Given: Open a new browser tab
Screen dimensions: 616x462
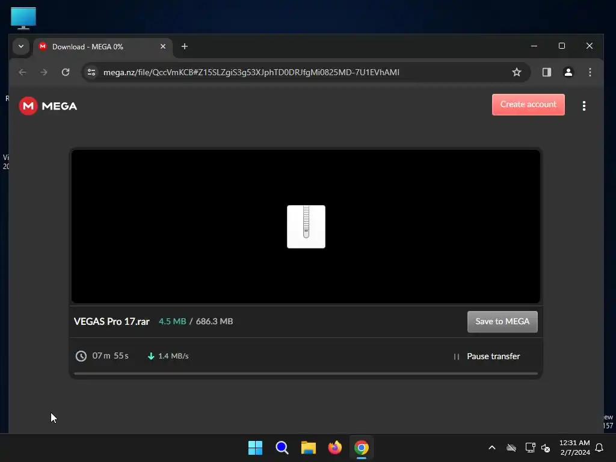Looking at the screenshot, I should coord(184,46).
